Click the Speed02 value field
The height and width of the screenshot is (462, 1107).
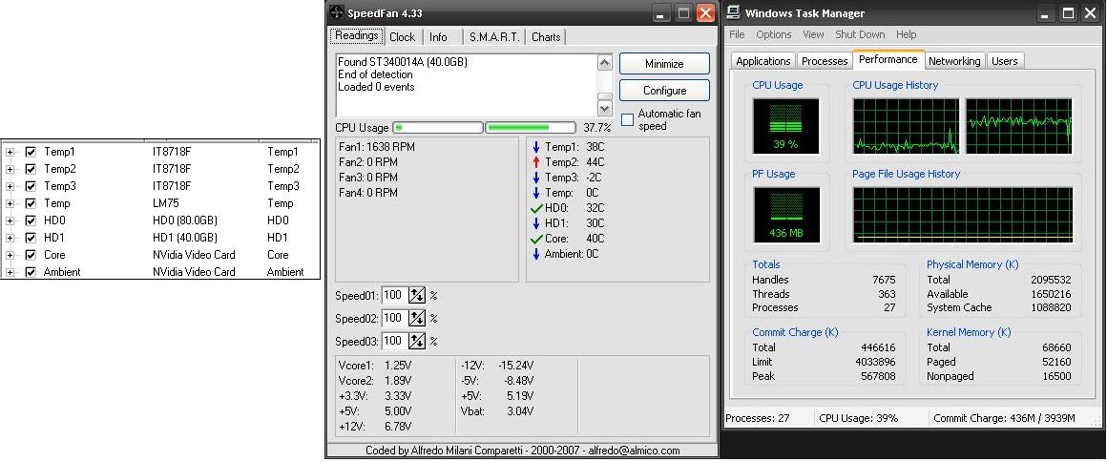(x=395, y=318)
